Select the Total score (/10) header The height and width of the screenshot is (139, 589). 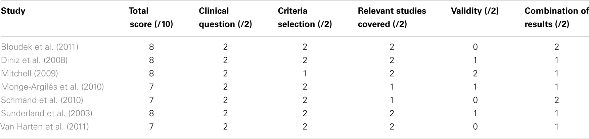[151, 17]
